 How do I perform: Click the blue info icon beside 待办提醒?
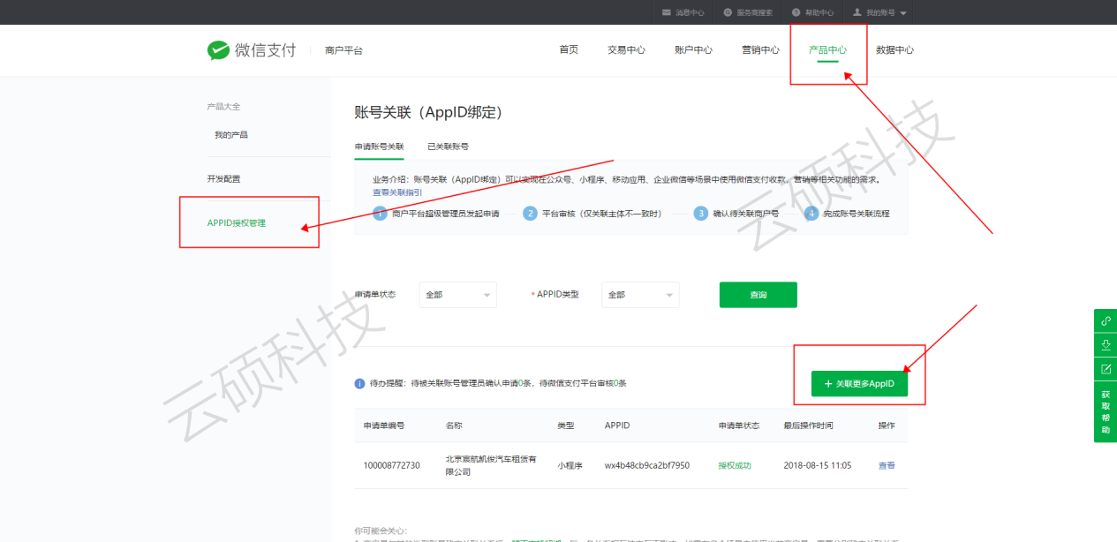[x=359, y=383]
